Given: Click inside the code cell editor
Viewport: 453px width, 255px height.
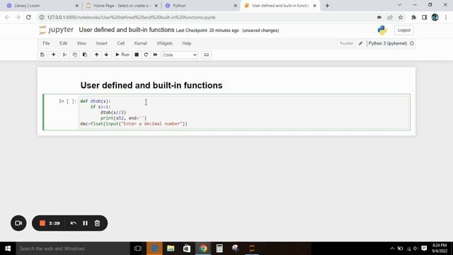Looking at the screenshot, I should pos(243,112).
